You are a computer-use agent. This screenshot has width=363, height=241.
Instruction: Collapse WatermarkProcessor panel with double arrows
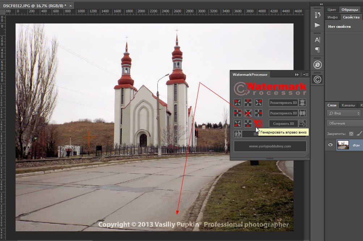(x=297, y=74)
